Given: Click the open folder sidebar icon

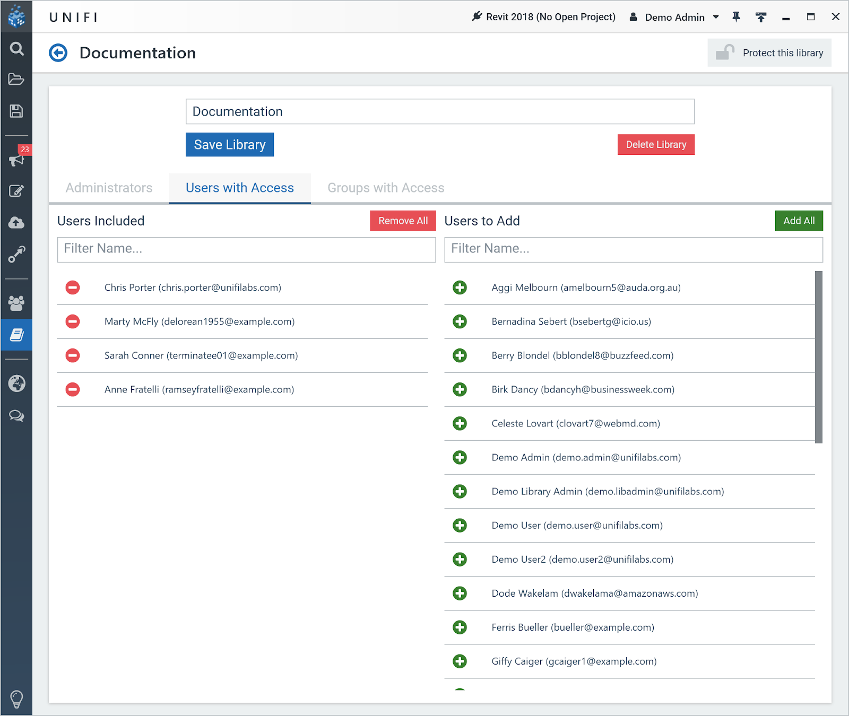Looking at the screenshot, I should (x=16, y=79).
